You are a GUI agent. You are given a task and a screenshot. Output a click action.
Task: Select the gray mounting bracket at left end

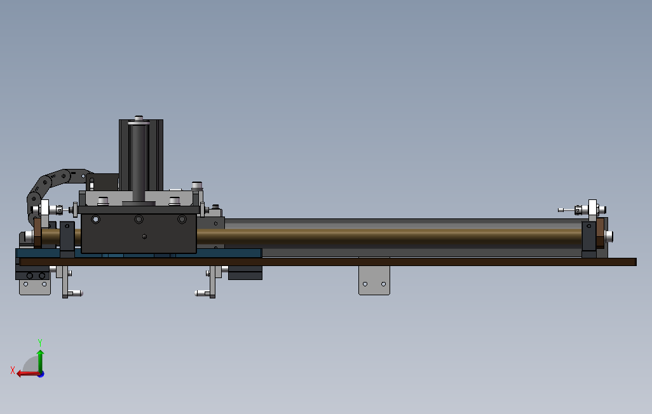[x=35, y=287]
